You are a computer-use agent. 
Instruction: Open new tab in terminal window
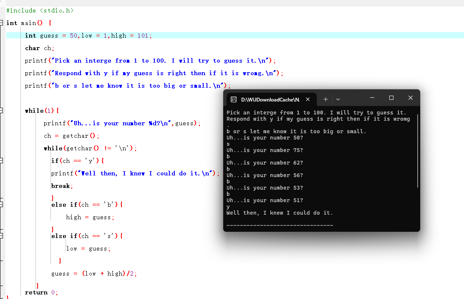[x=325, y=99]
